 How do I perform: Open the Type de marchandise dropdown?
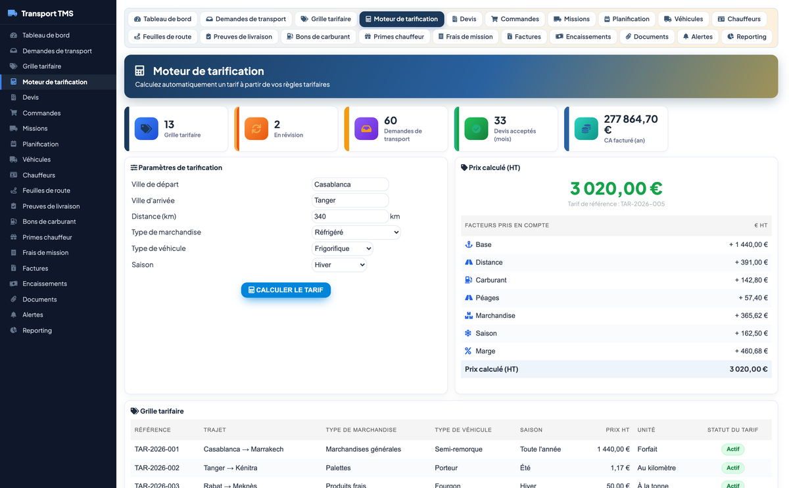(356, 232)
